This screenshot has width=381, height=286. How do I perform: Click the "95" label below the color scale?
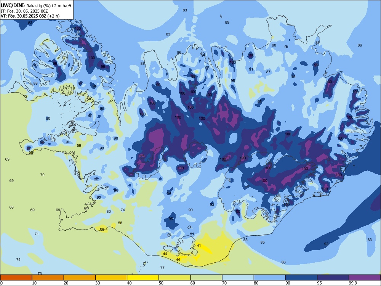point(320,283)
